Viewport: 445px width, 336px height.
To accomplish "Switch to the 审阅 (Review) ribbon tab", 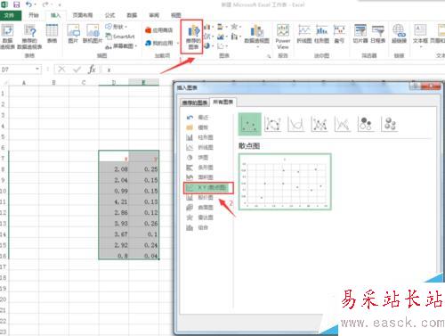I will click(154, 15).
